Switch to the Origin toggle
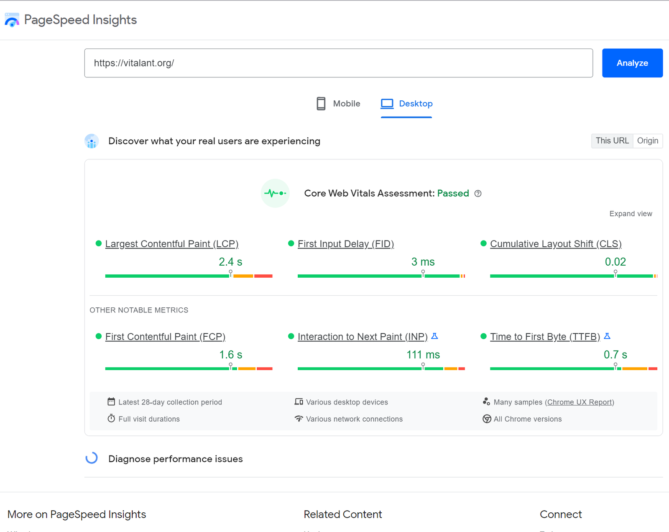Image resolution: width=669 pixels, height=532 pixels. 648,141
